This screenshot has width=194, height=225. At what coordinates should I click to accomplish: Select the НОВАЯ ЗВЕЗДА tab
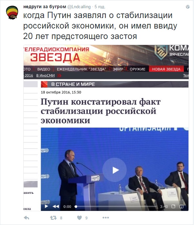click(166, 69)
